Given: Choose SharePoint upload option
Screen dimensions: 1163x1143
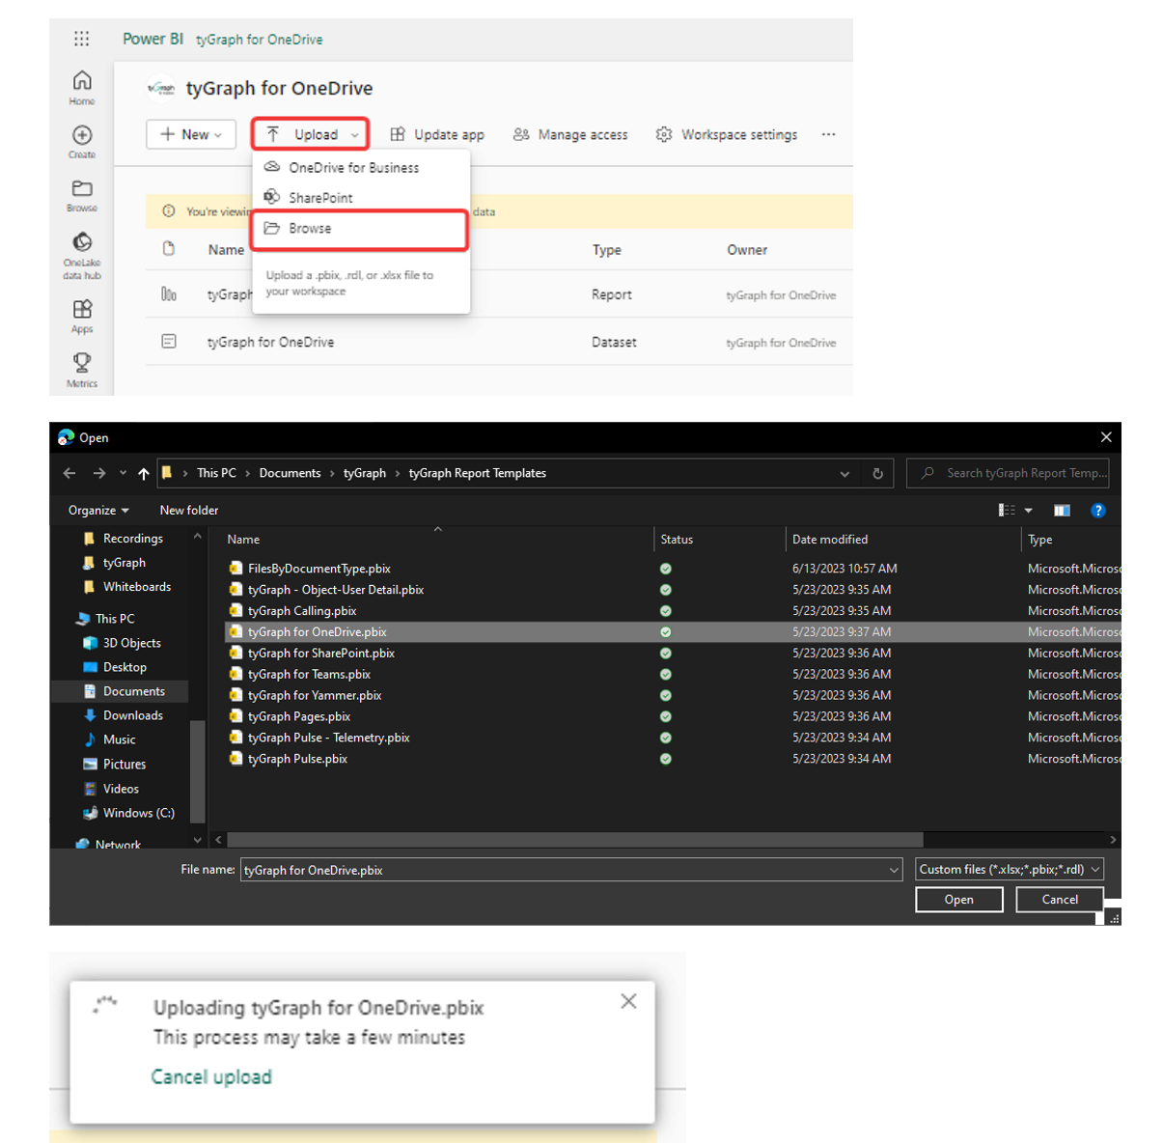Looking at the screenshot, I should [361, 197].
